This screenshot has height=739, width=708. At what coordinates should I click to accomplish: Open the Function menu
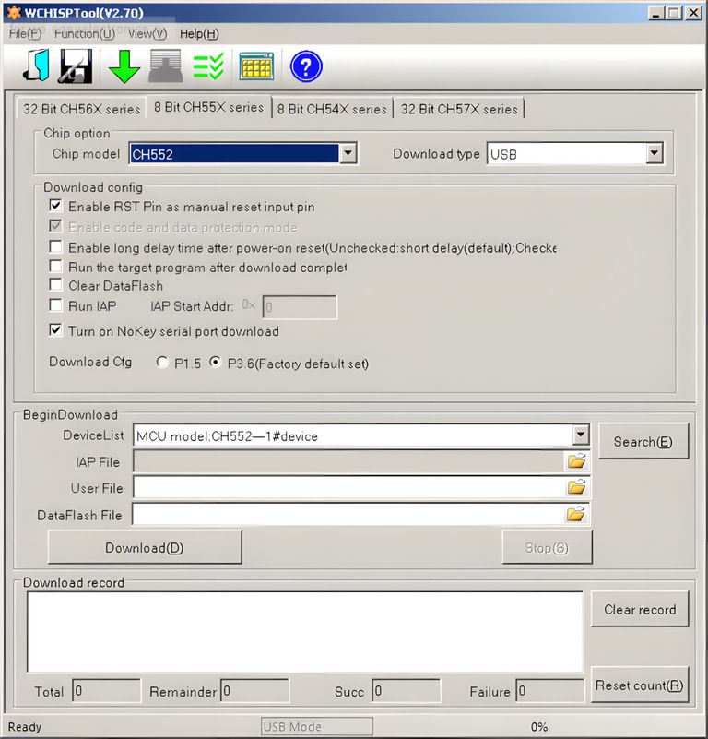click(x=85, y=34)
